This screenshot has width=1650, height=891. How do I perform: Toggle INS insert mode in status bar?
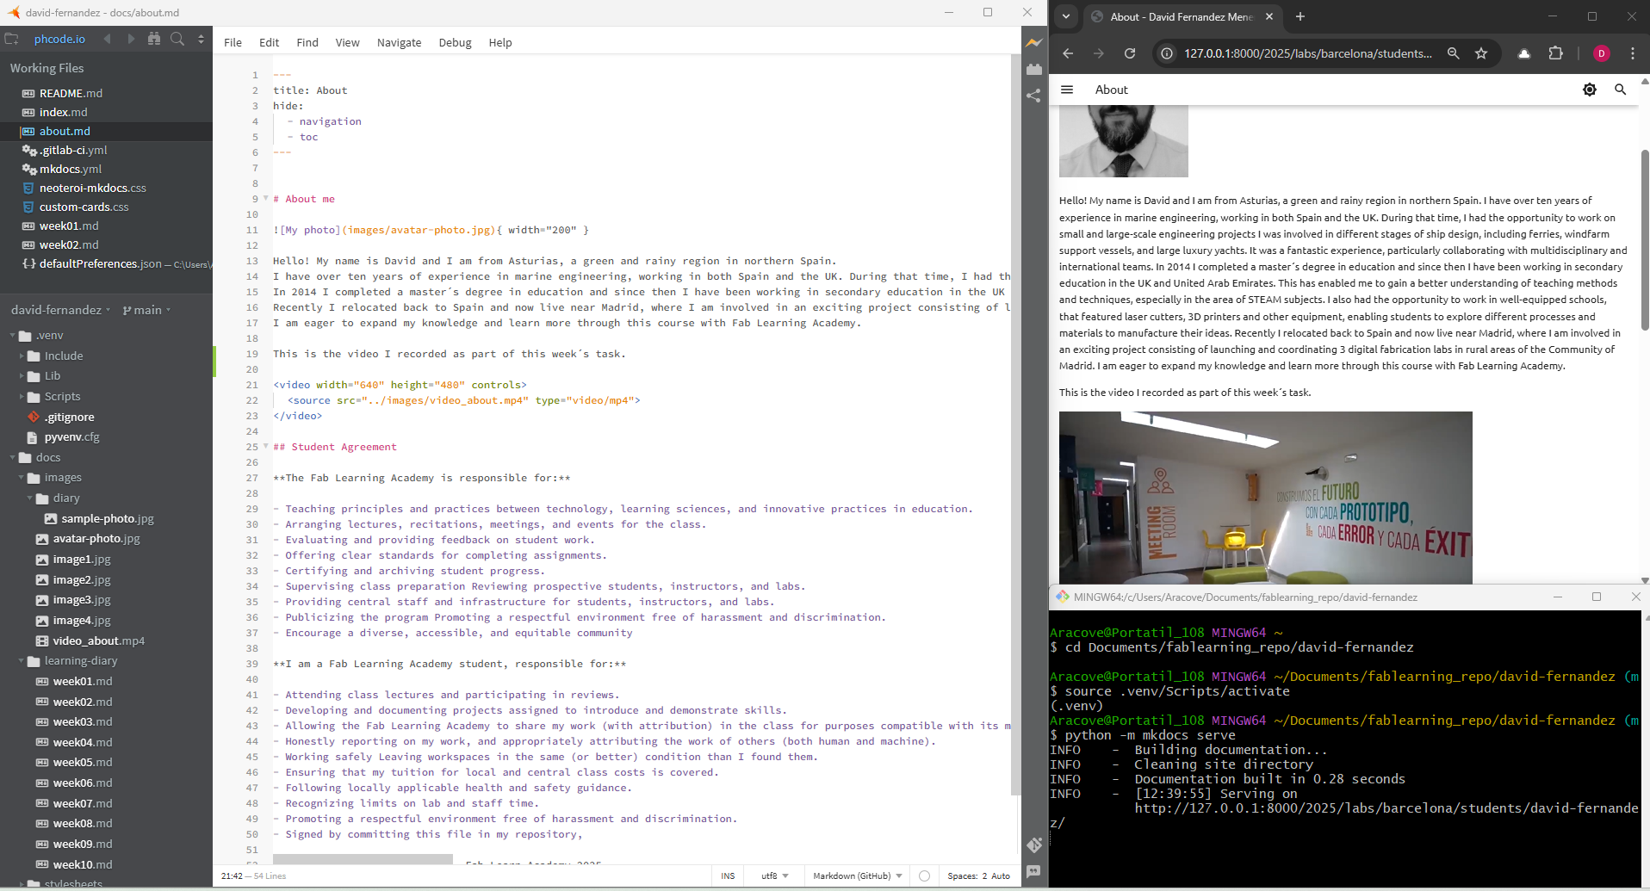tap(728, 876)
